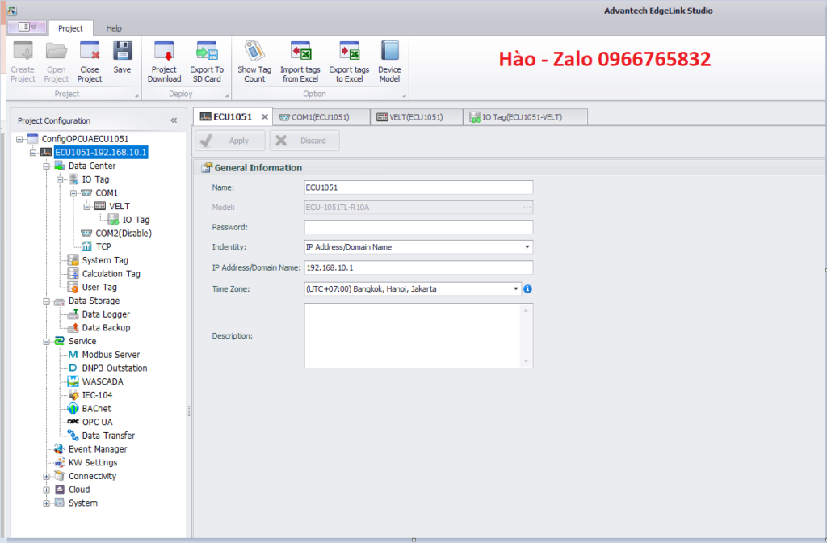Viewport: 827px width, 543px height.
Task: Open KW Settings icon
Action: [x=60, y=462]
